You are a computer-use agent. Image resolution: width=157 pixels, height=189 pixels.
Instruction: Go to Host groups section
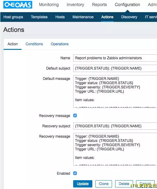[13, 17]
